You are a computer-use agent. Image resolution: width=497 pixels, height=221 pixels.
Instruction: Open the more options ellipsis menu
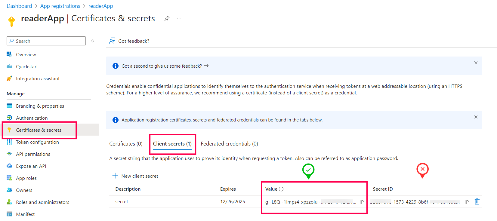[179, 19]
